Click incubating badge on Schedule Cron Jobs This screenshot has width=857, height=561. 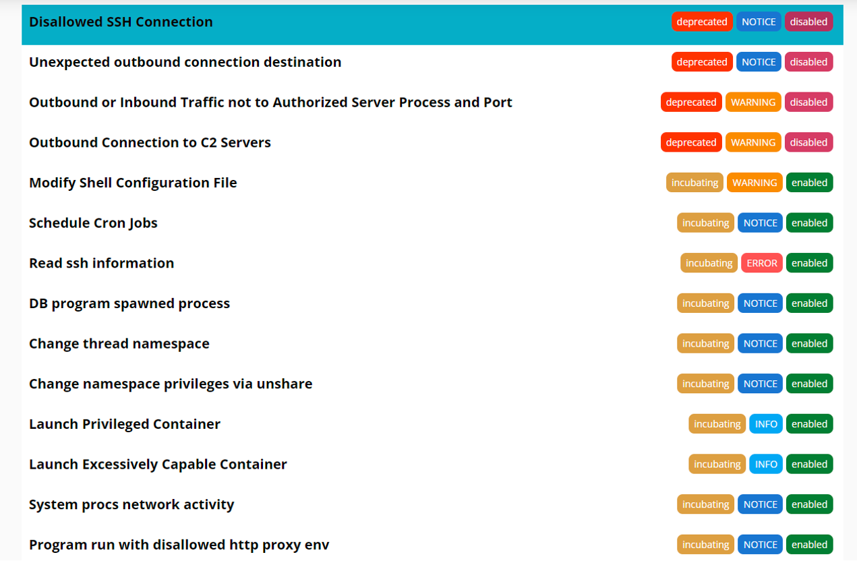click(705, 223)
